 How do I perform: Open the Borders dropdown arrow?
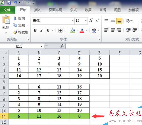[65, 30]
